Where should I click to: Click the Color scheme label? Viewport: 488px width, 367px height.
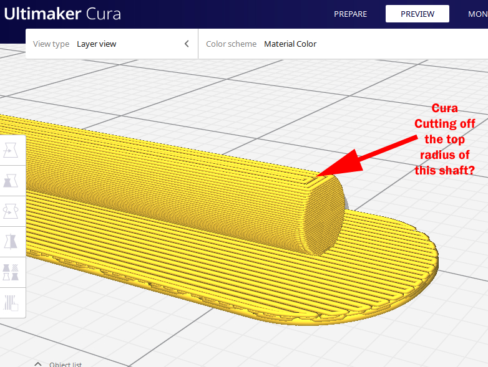tap(232, 44)
